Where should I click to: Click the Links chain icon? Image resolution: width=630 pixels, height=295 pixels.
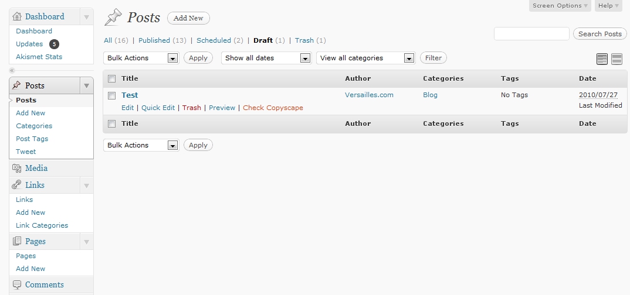pyautogui.click(x=16, y=185)
